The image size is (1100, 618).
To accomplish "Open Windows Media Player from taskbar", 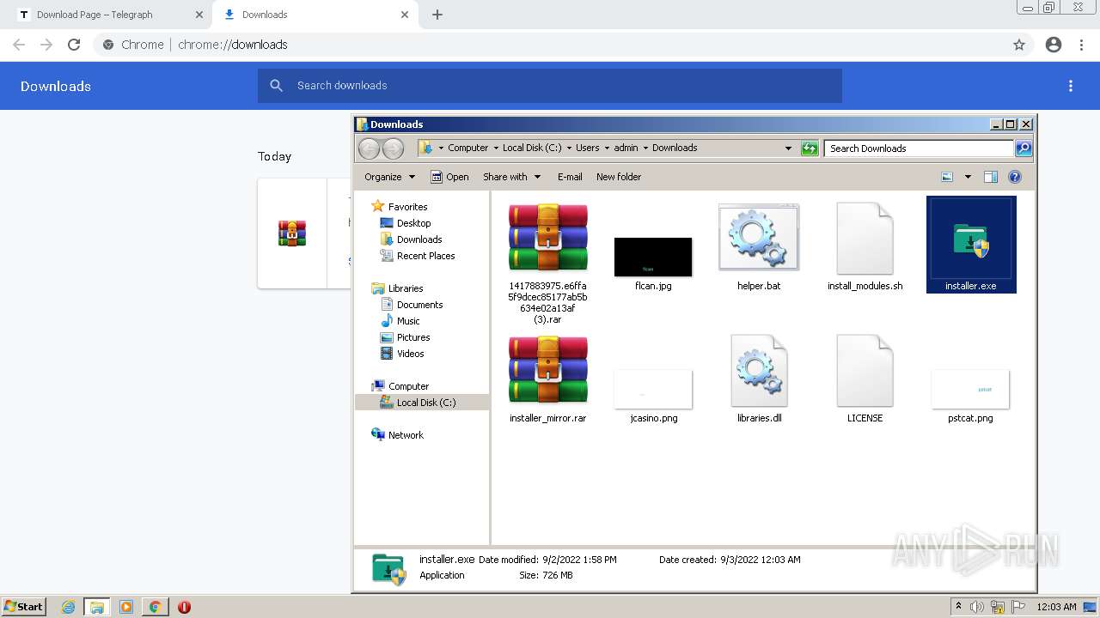I will tap(126, 607).
